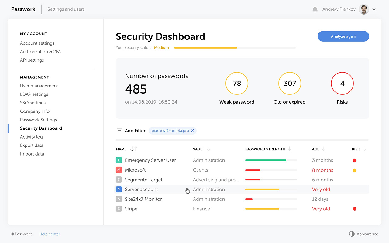Sort the table by Age column
This screenshot has height=243, width=389.
point(324,149)
